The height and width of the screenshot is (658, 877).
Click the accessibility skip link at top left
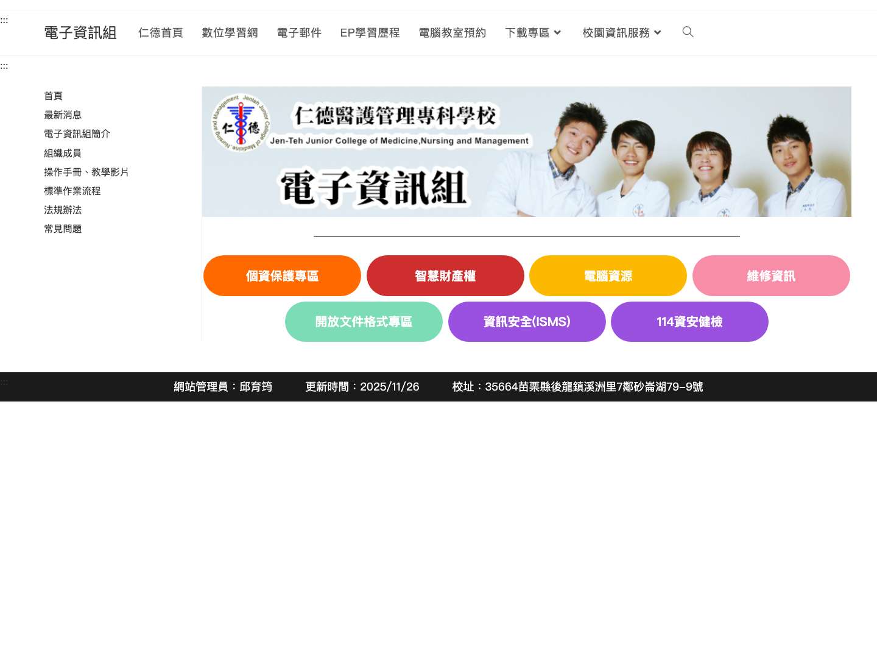[4, 20]
